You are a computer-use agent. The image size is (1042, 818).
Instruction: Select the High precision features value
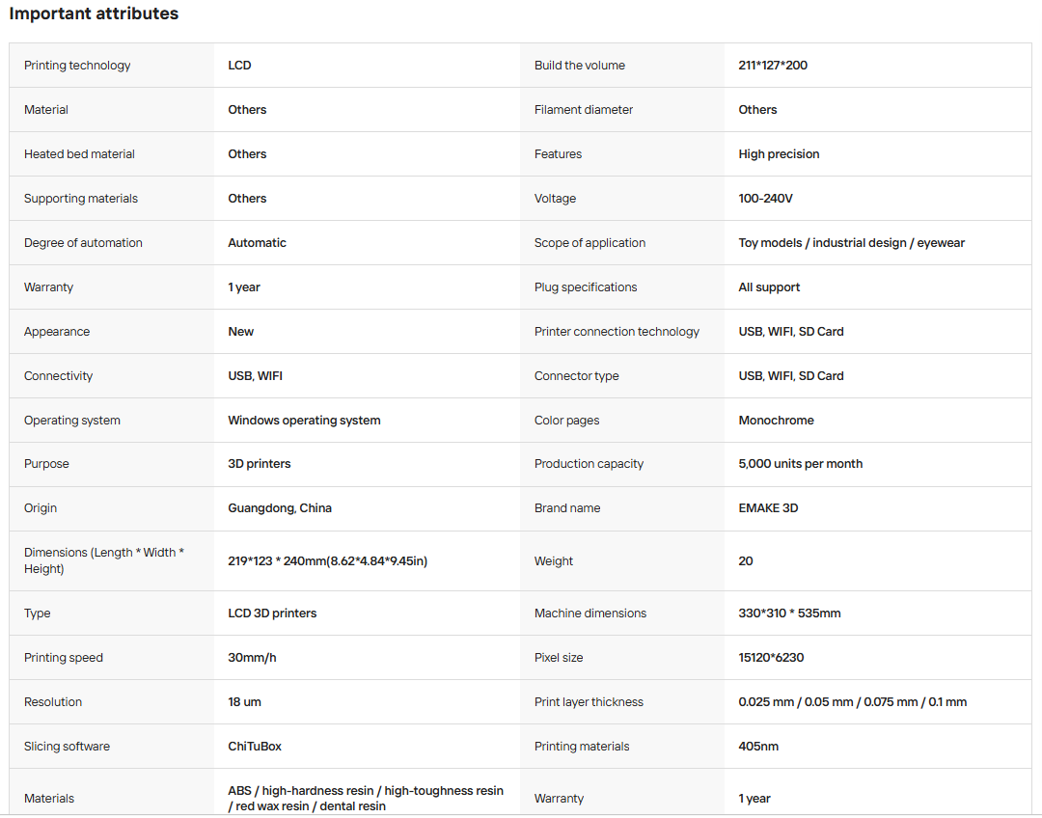click(779, 154)
